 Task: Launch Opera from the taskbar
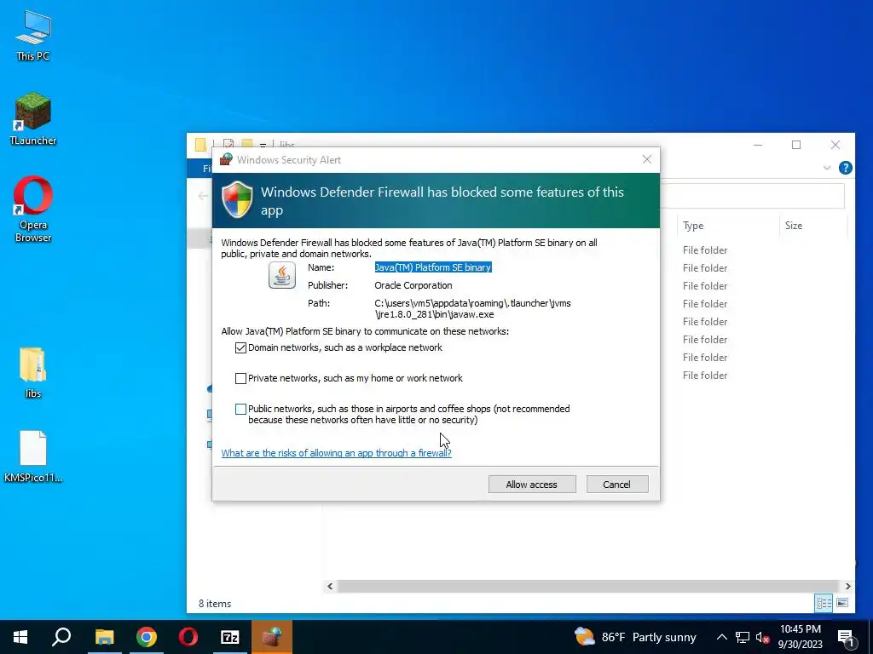188,637
